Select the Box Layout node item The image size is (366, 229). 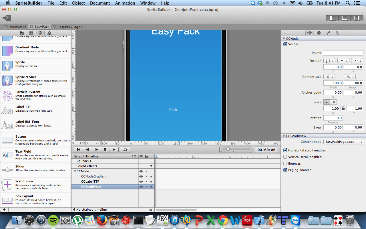pyautogui.click(x=35, y=200)
